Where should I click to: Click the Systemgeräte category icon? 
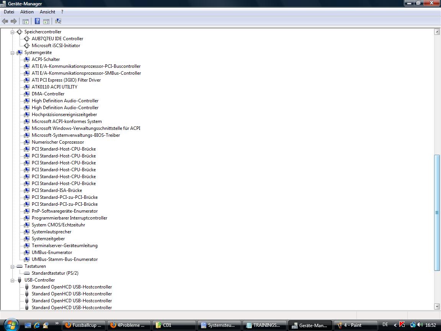pyautogui.click(x=20, y=52)
